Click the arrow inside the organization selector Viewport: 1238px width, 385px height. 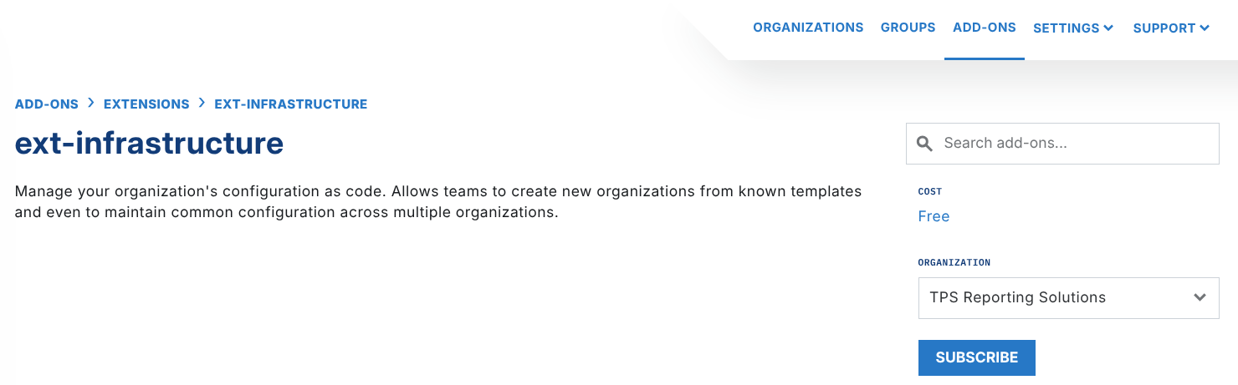(x=1200, y=297)
